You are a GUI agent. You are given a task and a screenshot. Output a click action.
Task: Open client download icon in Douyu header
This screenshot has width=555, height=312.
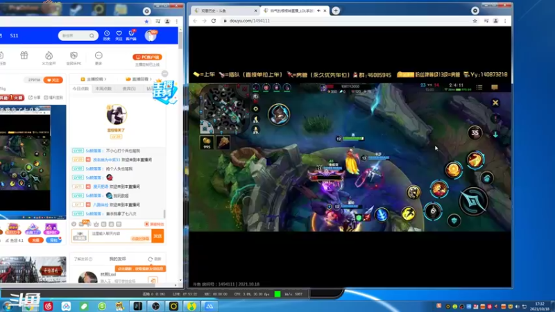pyautogui.click(x=131, y=35)
